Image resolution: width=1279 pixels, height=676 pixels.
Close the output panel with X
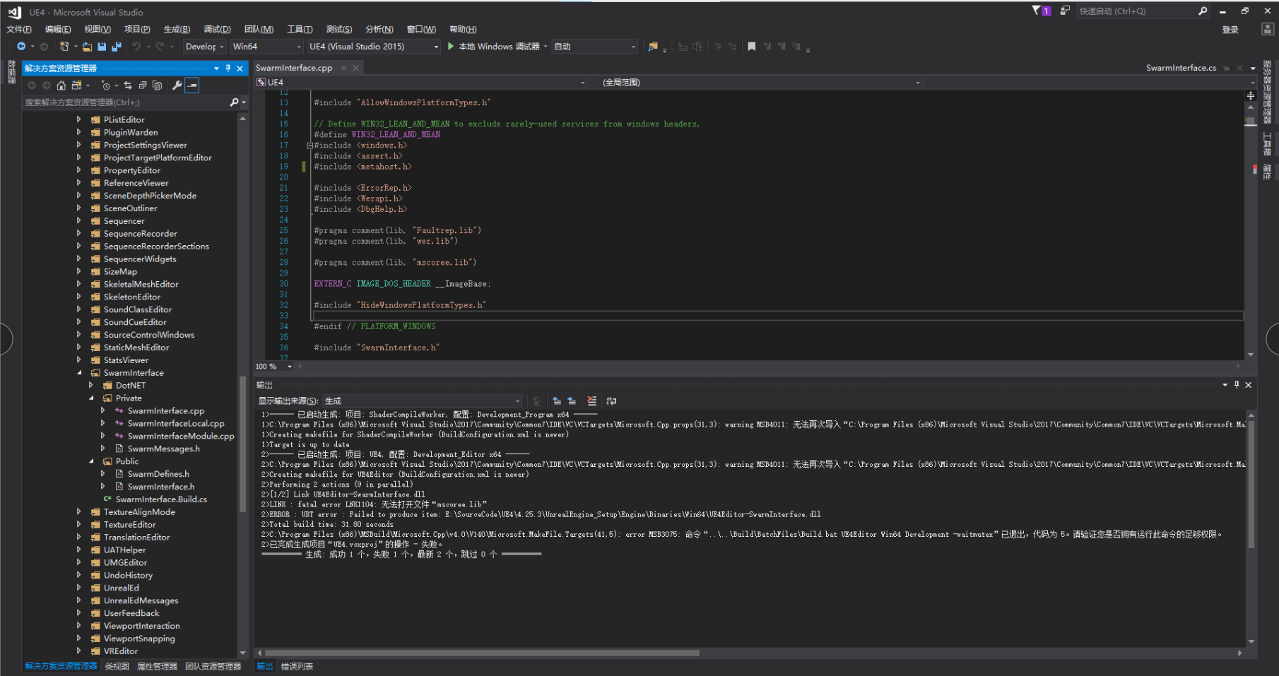click(x=1249, y=385)
